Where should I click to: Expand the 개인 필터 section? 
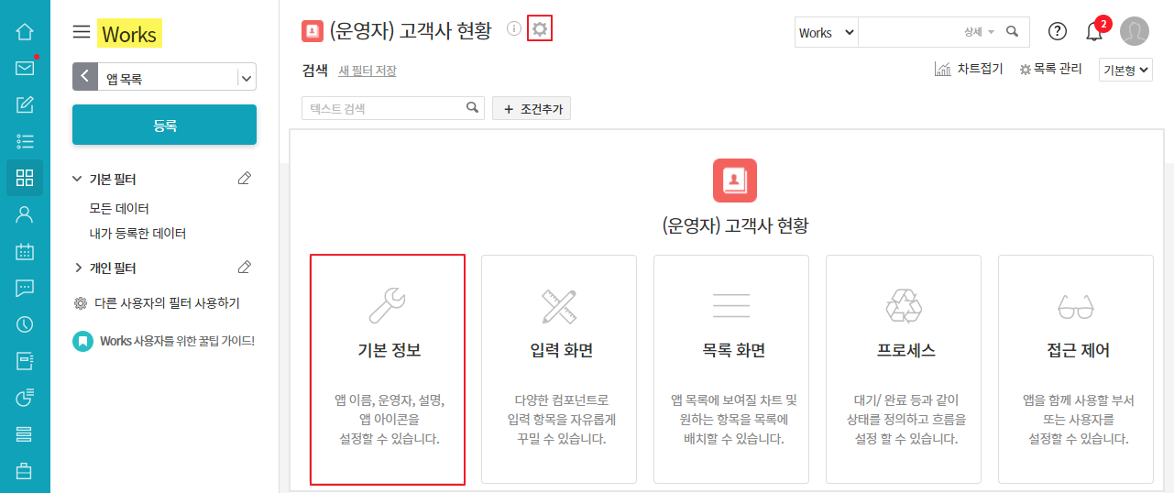[x=78, y=268]
